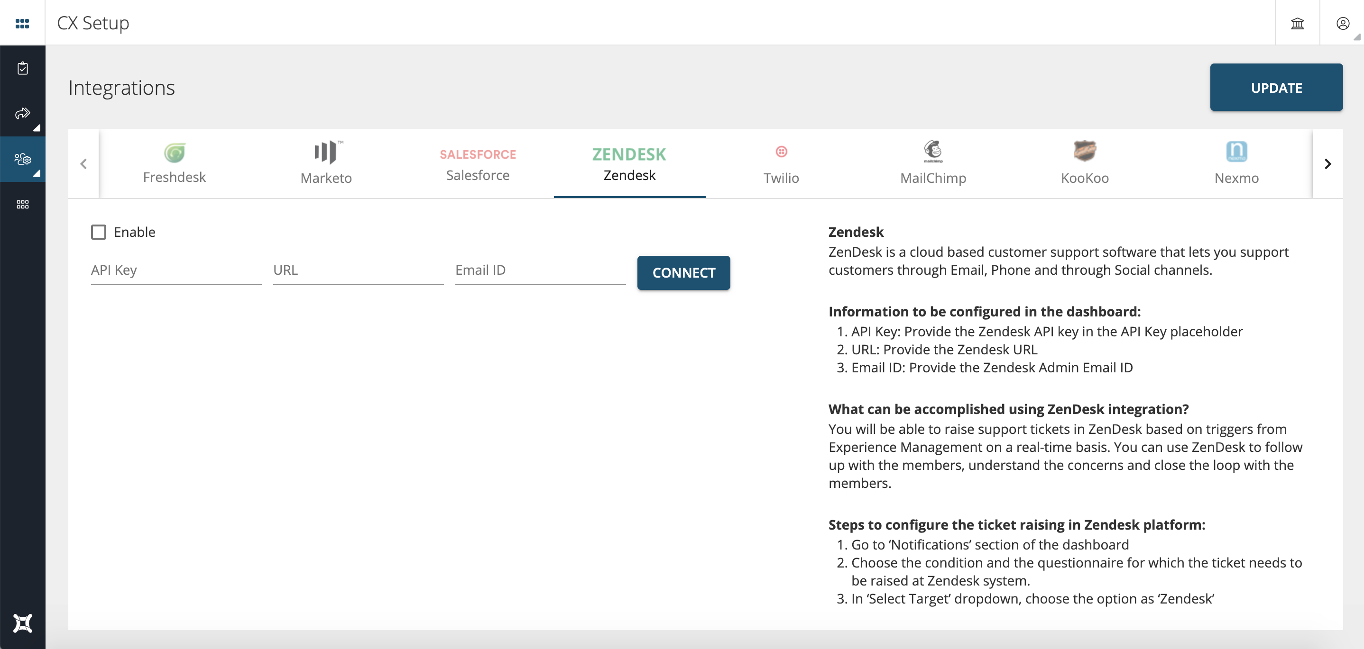This screenshot has height=649, width=1364.
Task: Click the grid/apps icon in top-left
Action: tap(22, 23)
